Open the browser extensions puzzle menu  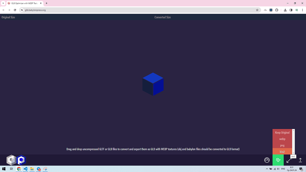tap(277, 10)
